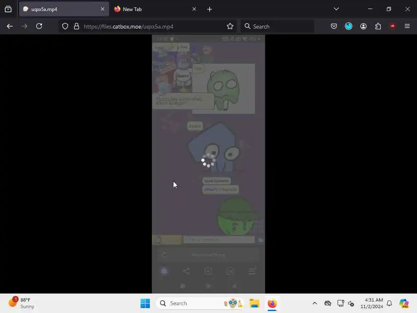Focus the Firefox Search box

pyautogui.click(x=278, y=26)
